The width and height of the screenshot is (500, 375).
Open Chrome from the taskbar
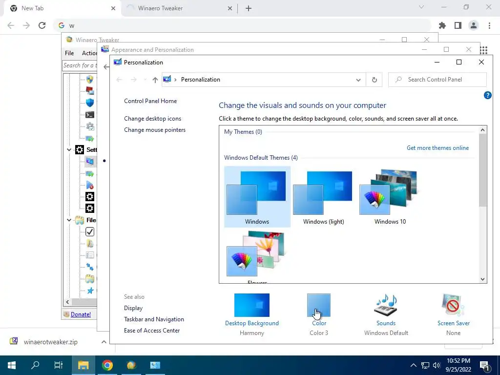tap(107, 365)
